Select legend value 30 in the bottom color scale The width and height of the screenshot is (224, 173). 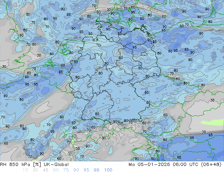tap(35, 170)
